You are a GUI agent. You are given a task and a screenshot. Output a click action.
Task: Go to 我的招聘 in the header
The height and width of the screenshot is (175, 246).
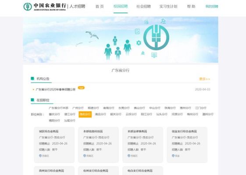[x=212, y=7]
